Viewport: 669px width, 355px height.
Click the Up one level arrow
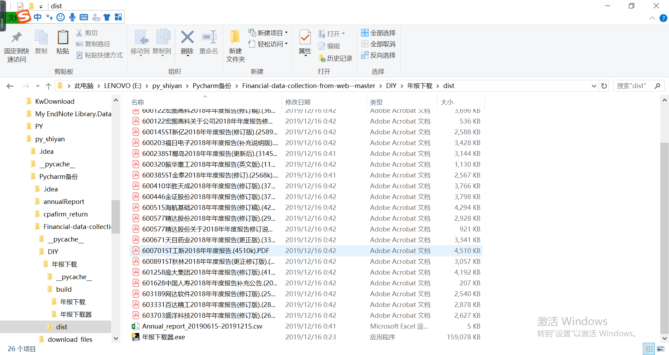point(48,86)
